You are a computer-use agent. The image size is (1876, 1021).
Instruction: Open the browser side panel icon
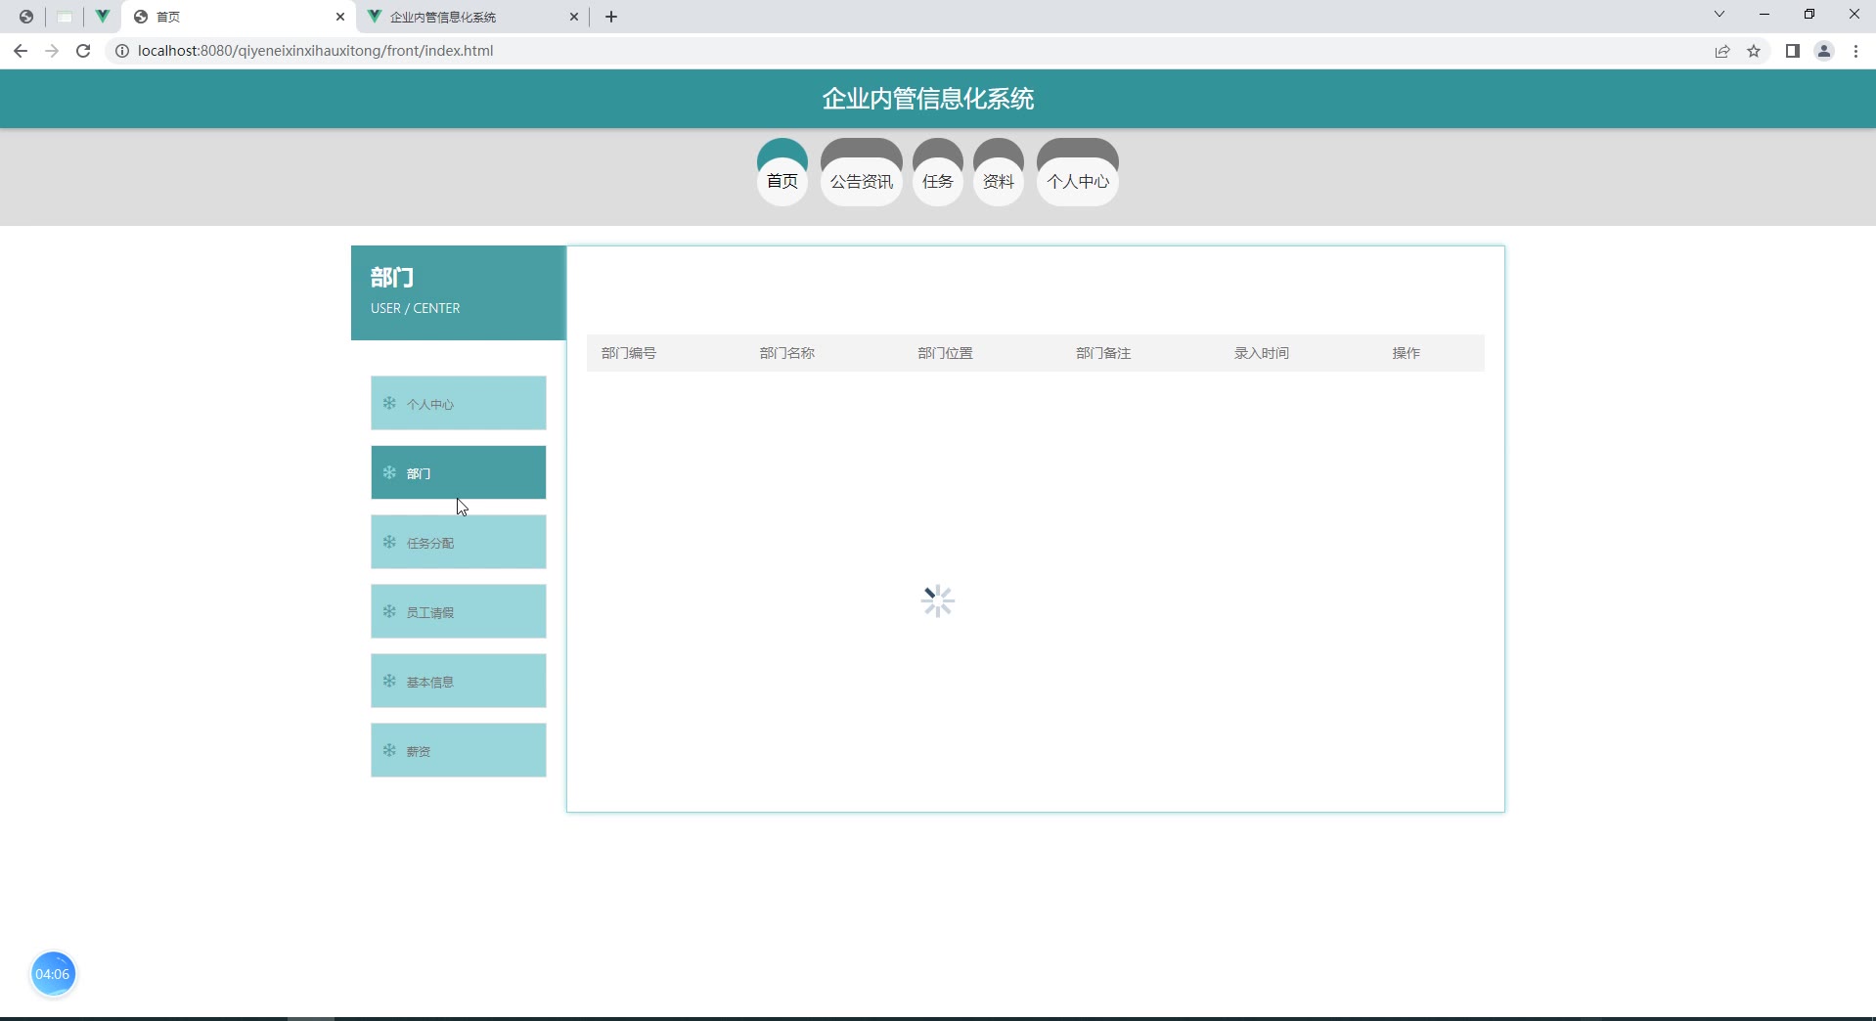1792,51
